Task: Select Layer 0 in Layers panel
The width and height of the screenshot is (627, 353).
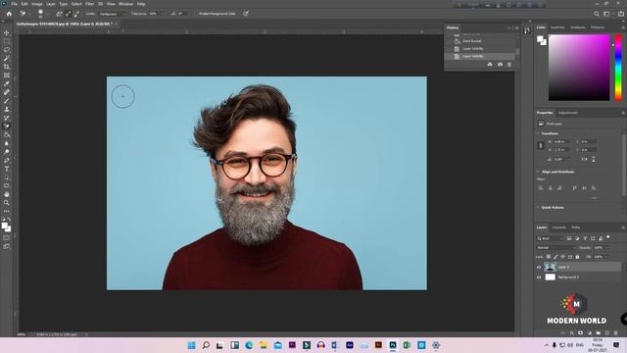Action: 578,267
